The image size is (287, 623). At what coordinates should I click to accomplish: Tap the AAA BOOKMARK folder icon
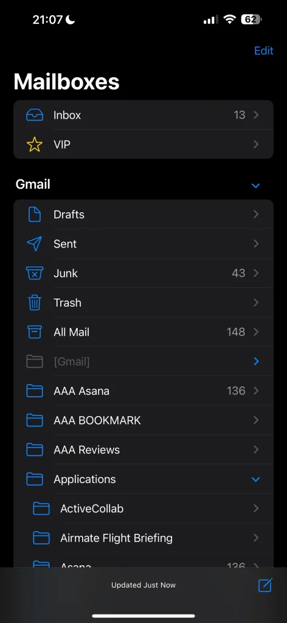click(x=35, y=420)
